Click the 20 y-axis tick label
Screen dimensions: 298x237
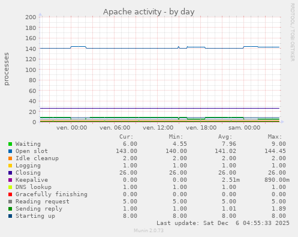tap(32, 112)
